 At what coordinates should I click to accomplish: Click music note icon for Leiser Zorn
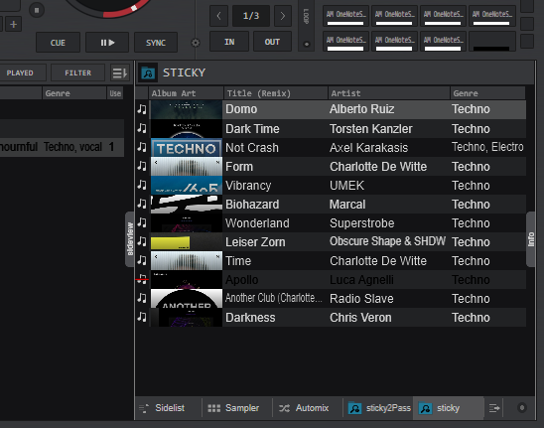pos(142,241)
